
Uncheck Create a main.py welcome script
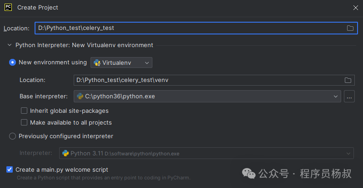coord(10,169)
